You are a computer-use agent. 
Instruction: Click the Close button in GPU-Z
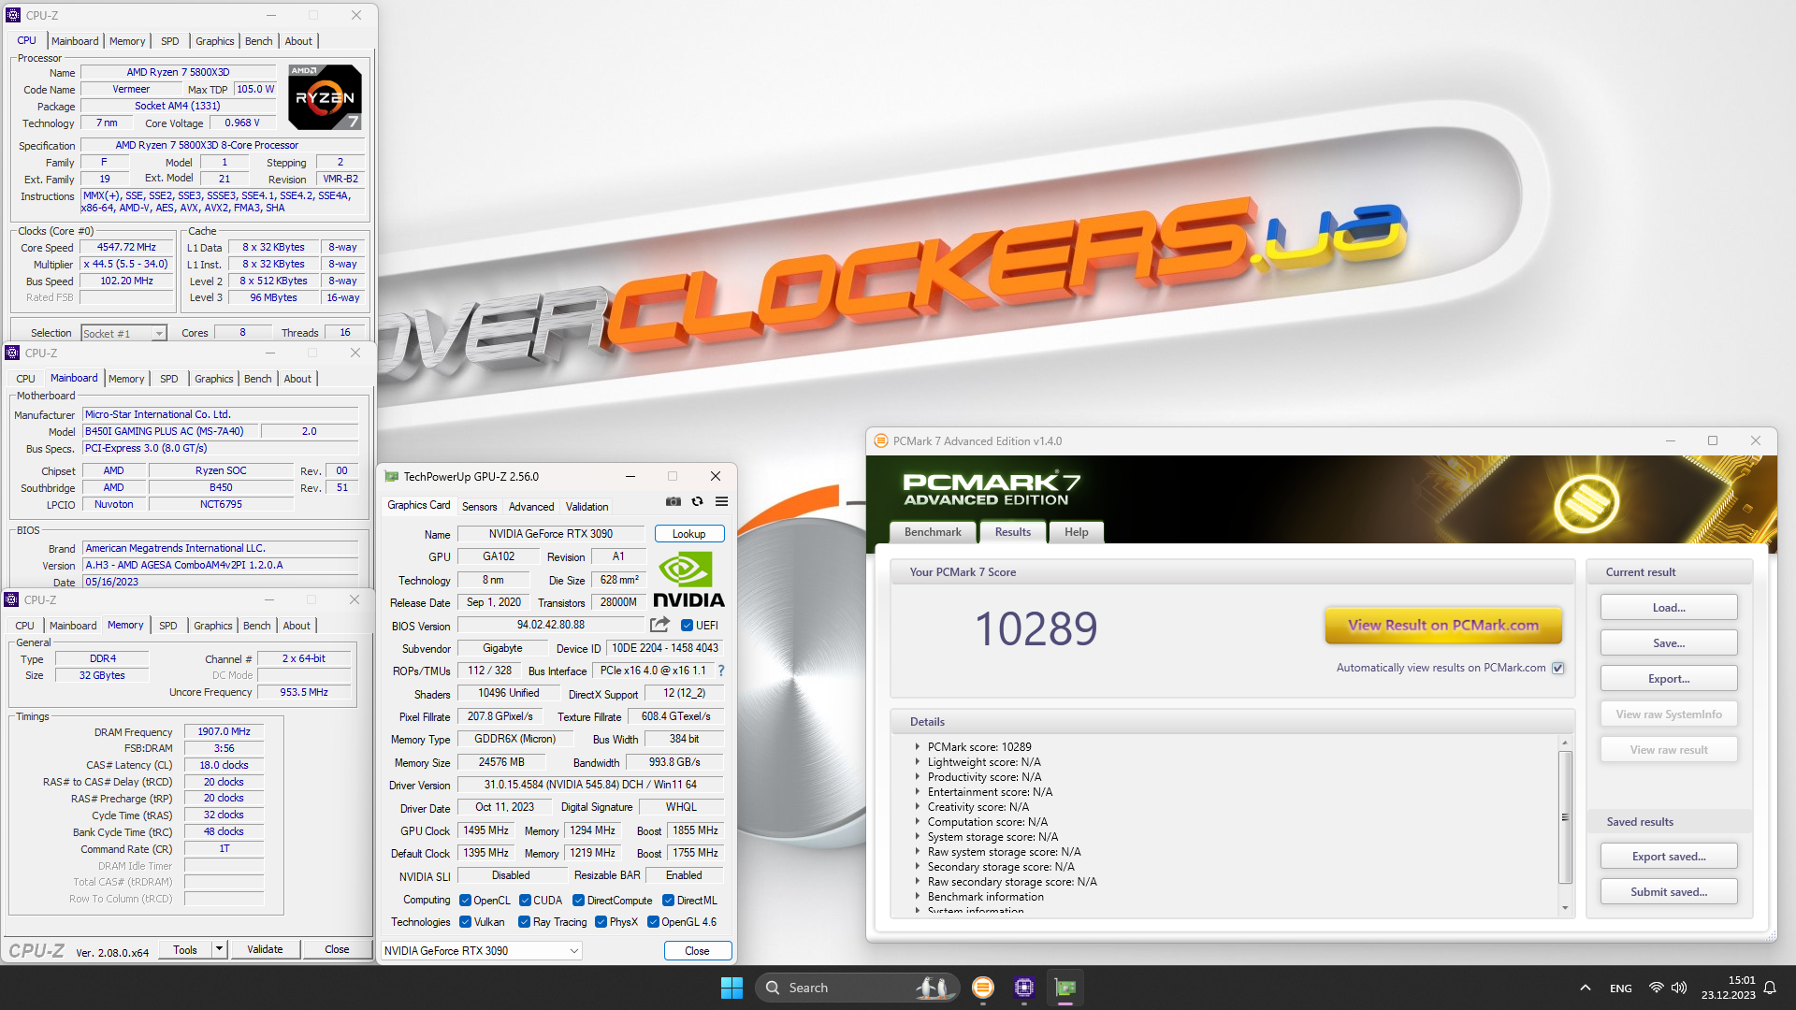click(x=697, y=951)
